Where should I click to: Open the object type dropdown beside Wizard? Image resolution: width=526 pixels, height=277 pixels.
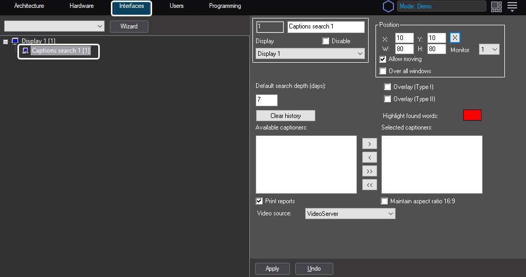[54, 26]
